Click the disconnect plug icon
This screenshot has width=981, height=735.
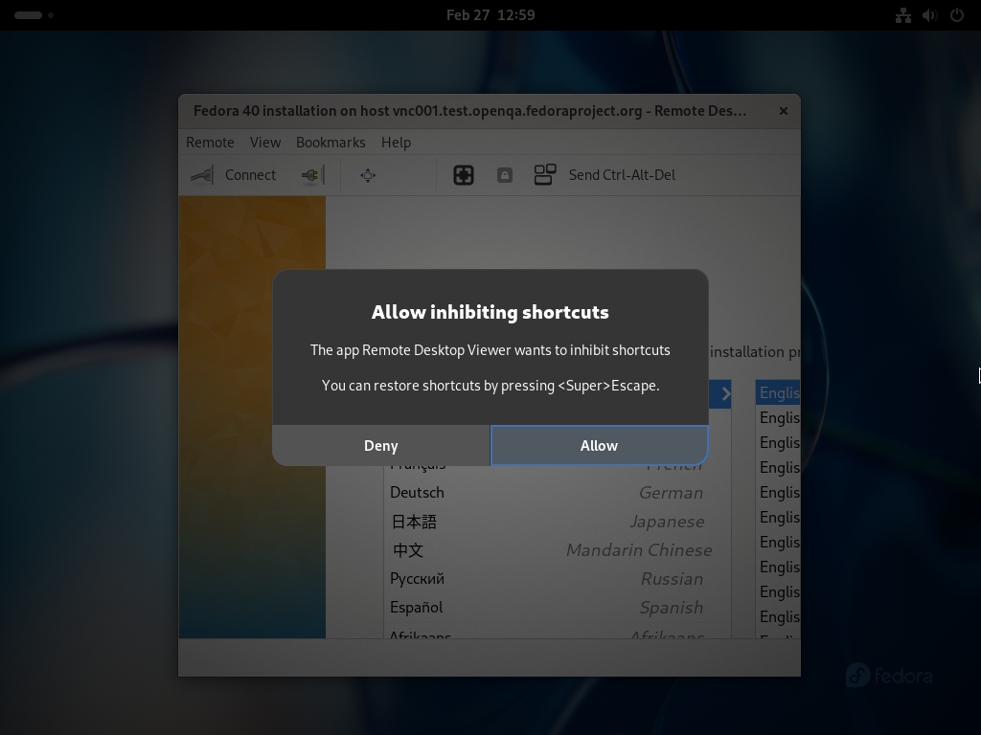coord(313,175)
